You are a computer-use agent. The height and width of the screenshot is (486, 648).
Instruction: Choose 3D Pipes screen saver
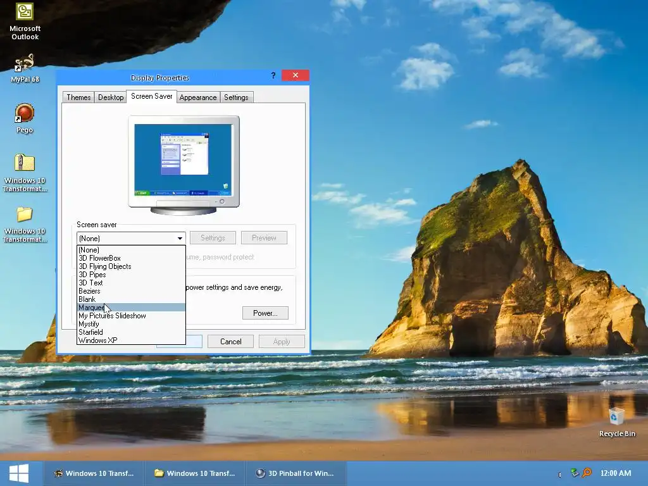(131, 275)
